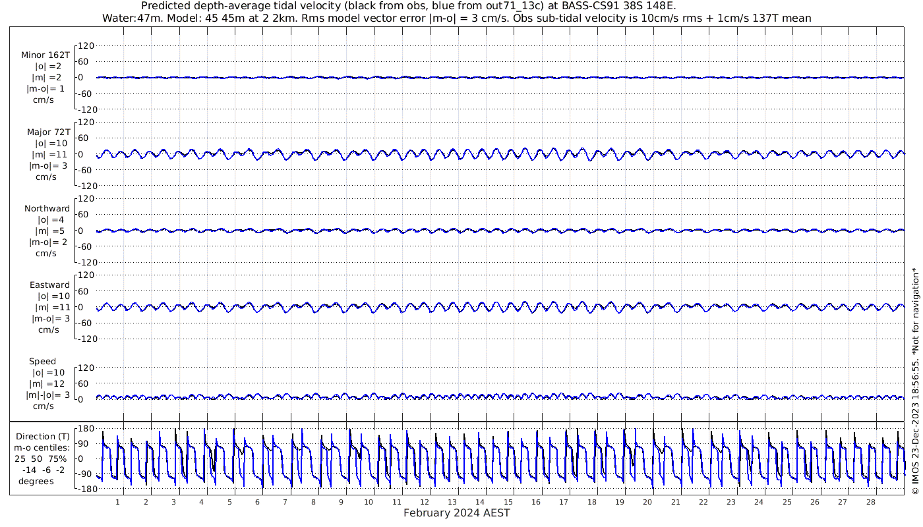Click the 'Major 72T' panel label

tap(48, 132)
